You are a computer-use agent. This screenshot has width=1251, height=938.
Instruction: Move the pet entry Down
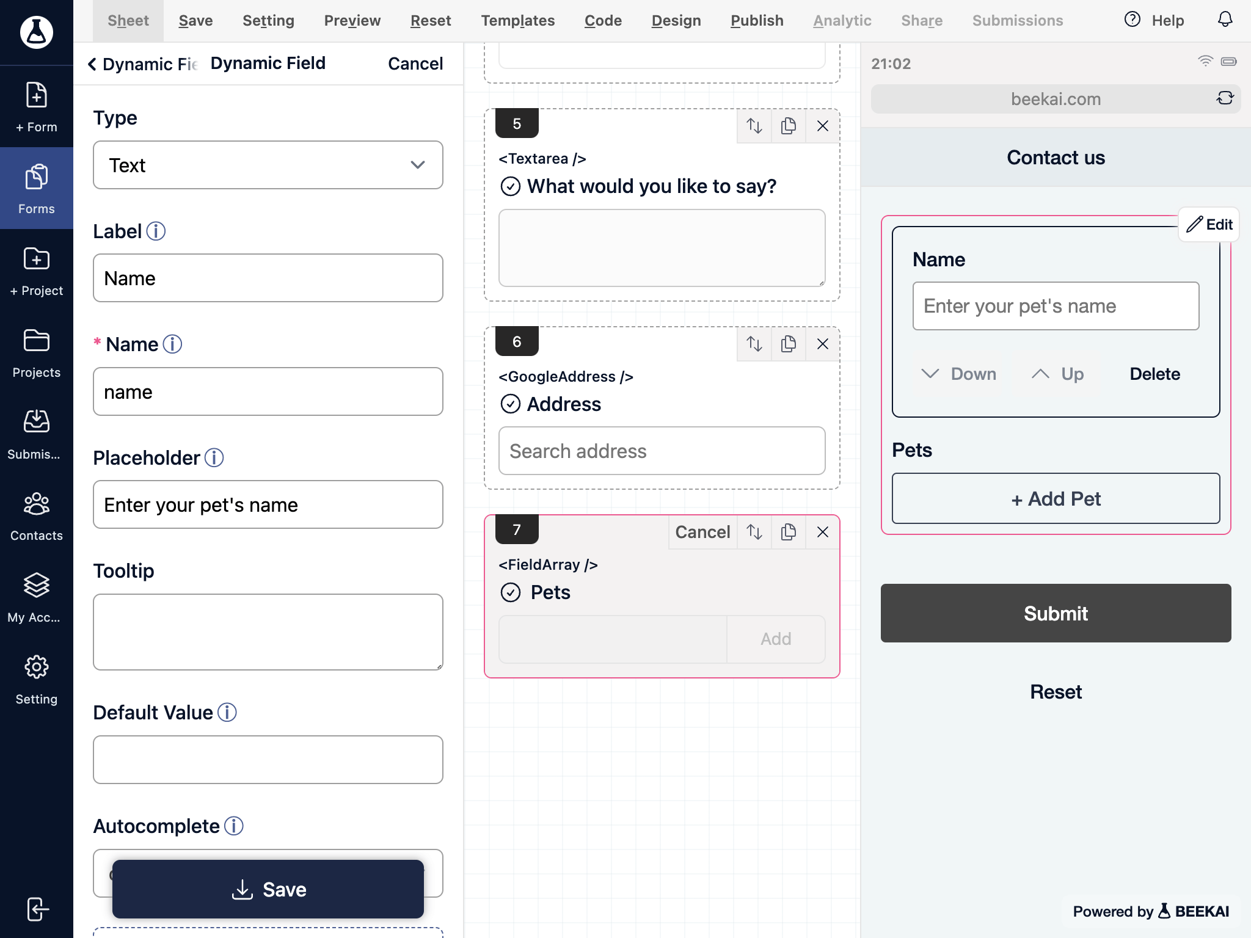click(x=959, y=374)
